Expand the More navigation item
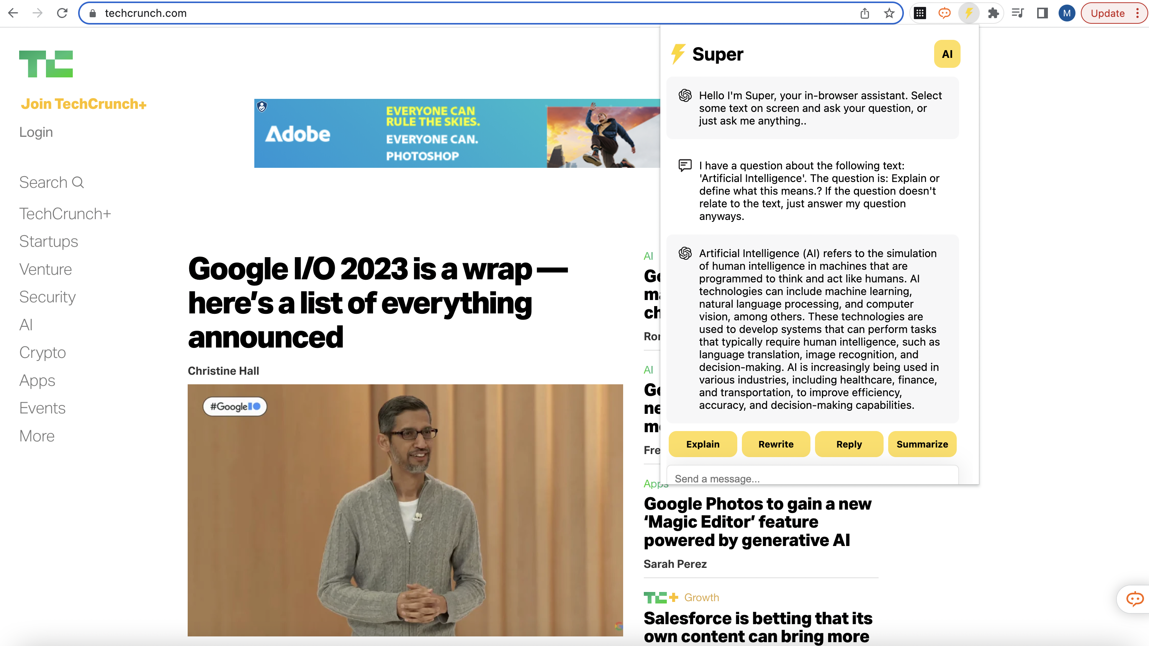Image resolution: width=1149 pixels, height=646 pixels. point(37,436)
